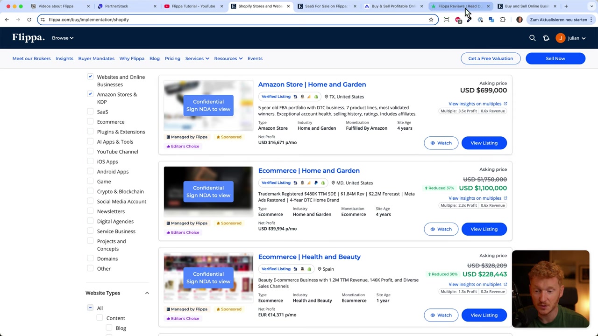Click Get a Free Valuation button
598x336 pixels.
coord(491,58)
